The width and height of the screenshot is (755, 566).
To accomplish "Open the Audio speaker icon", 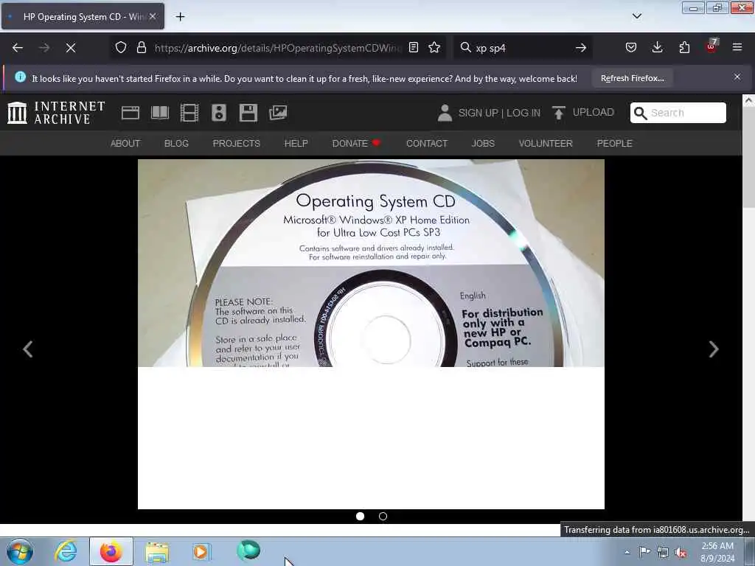I will 218,113.
